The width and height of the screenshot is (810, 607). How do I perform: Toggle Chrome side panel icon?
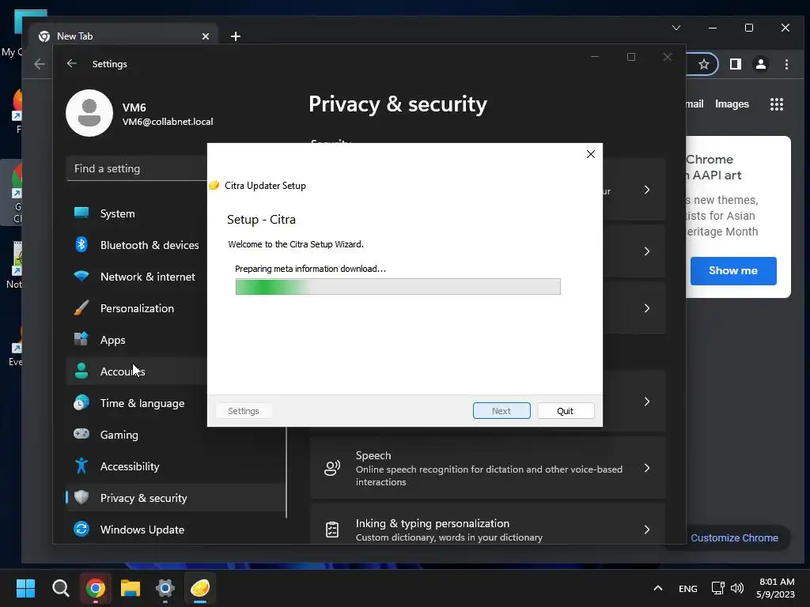coord(735,64)
